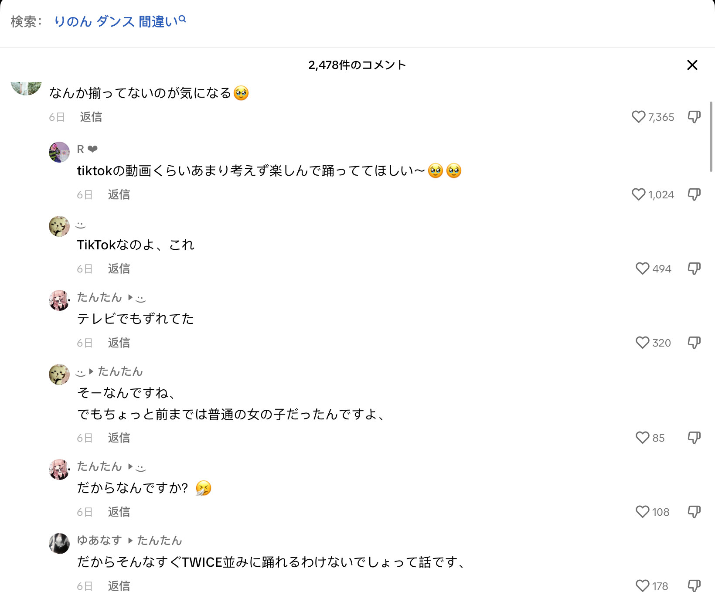Dislike the comment with 494 likes
The width and height of the screenshot is (715, 592).
tap(694, 269)
